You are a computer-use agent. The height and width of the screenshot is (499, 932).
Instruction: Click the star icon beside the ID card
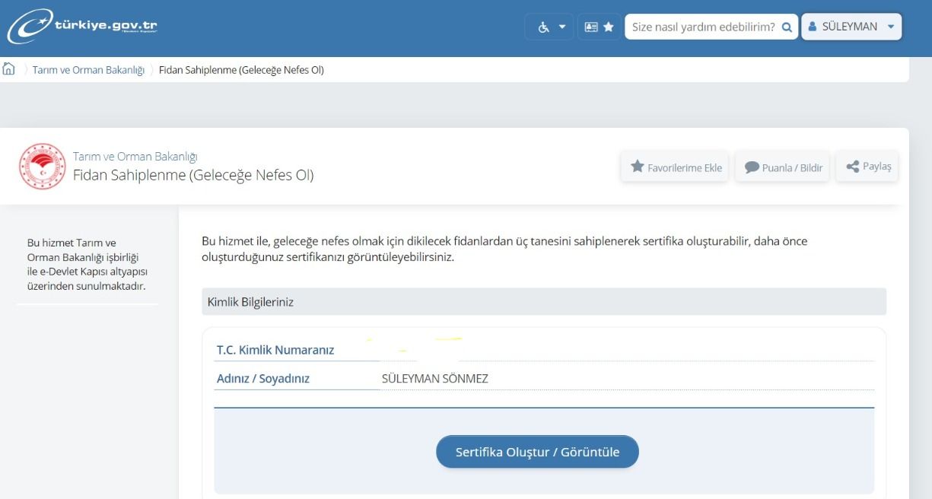(609, 27)
